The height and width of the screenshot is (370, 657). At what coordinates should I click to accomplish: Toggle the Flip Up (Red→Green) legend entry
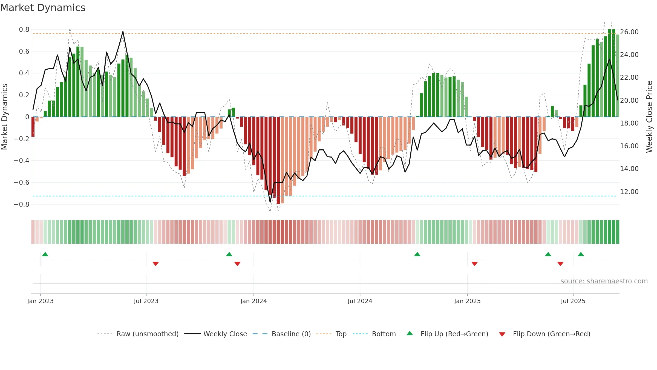click(x=447, y=334)
